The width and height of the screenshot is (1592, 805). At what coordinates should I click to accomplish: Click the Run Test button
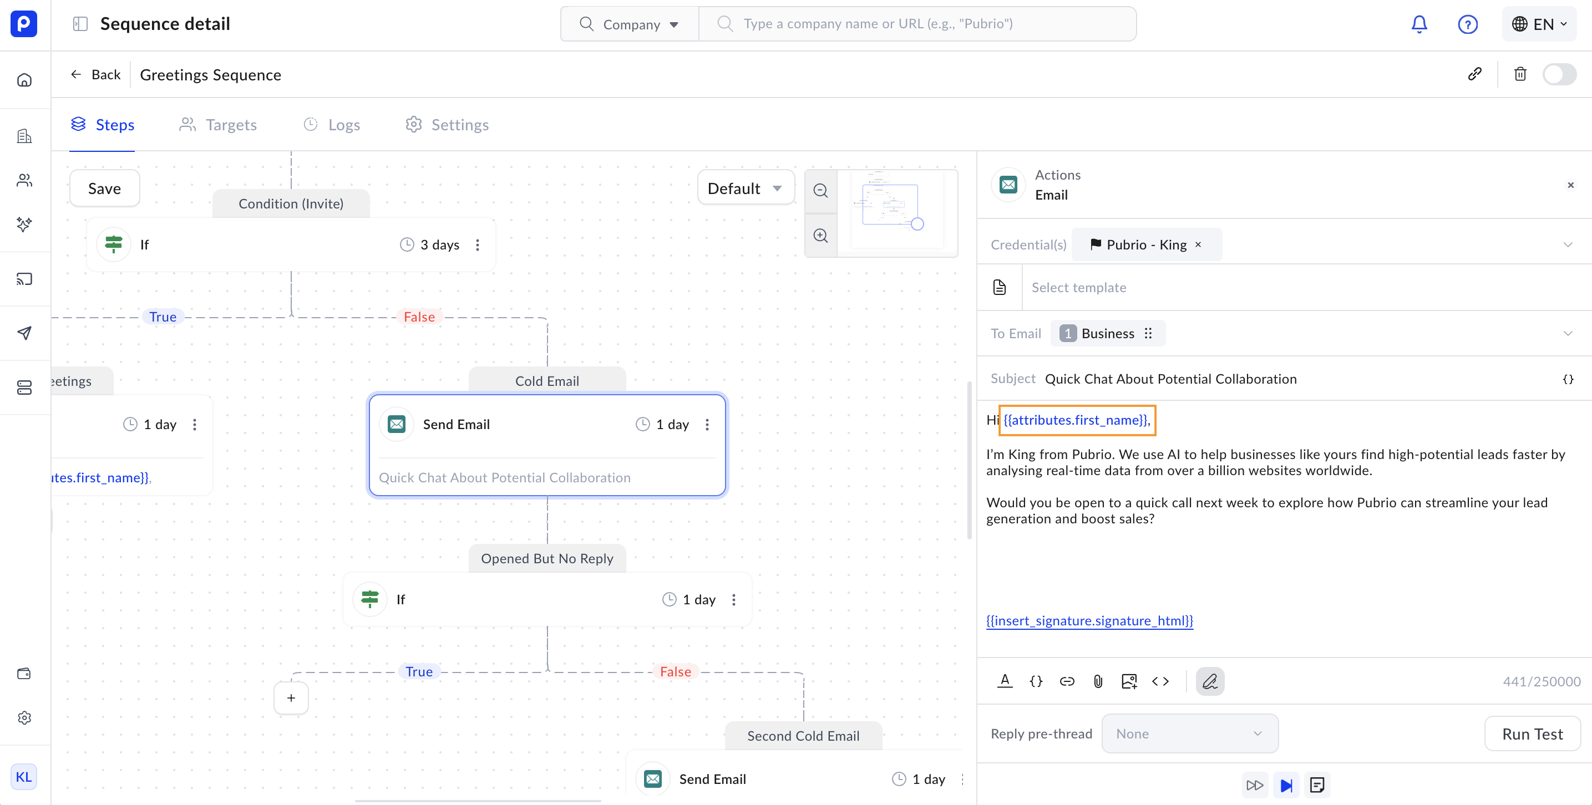tap(1532, 733)
